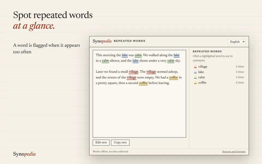The width and height of the screenshot is (262, 164).
Task: Click the yellow swatch next to coffee
Action: (195, 83)
